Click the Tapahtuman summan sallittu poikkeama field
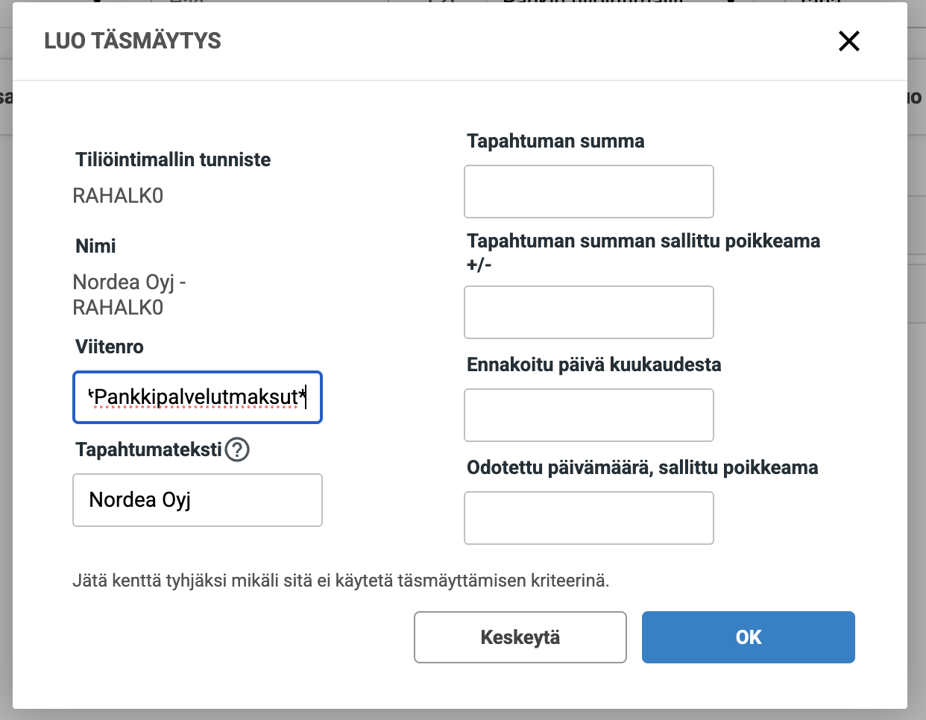Image resolution: width=926 pixels, height=720 pixels. pyautogui.click(x=588, y=312)
